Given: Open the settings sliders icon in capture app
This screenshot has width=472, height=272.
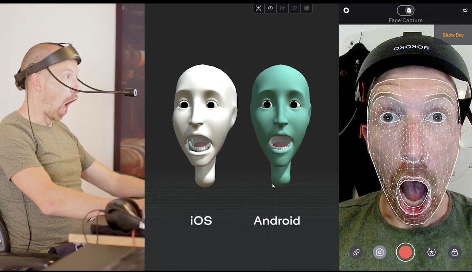Looking at the screenshot, I should pos(465,11).
